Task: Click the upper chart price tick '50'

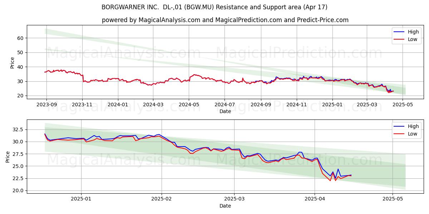Action: pos(20,52)
